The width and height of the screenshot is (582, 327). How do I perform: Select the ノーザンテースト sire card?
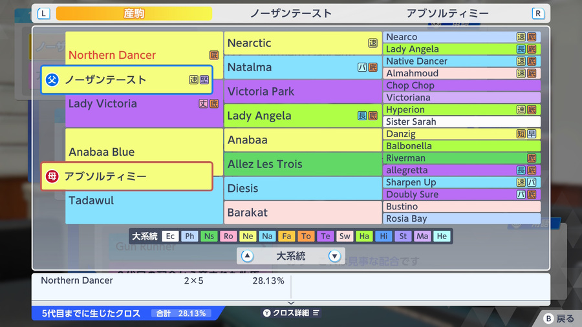(x=127, y=79)
